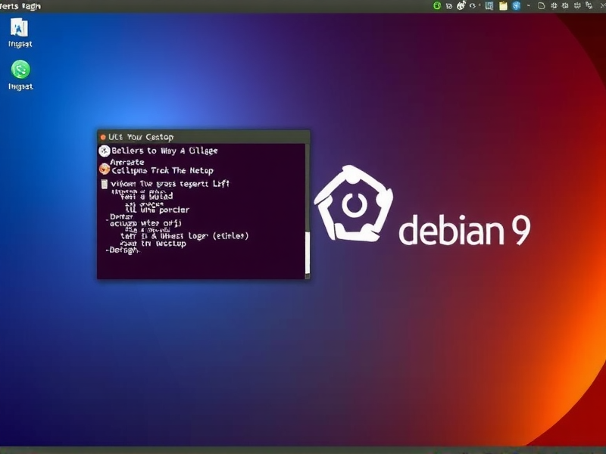Open the blue globe network icon in the tray
606x454 pixels.
tap(515, 6)
